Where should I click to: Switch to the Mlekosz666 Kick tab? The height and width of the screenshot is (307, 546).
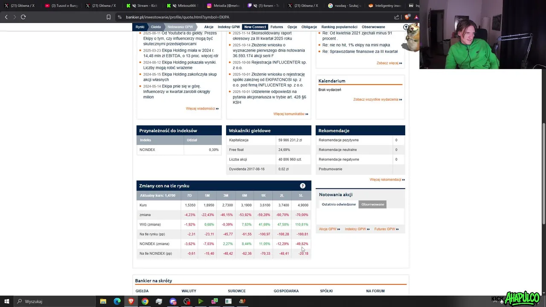[x=183, y=6]
